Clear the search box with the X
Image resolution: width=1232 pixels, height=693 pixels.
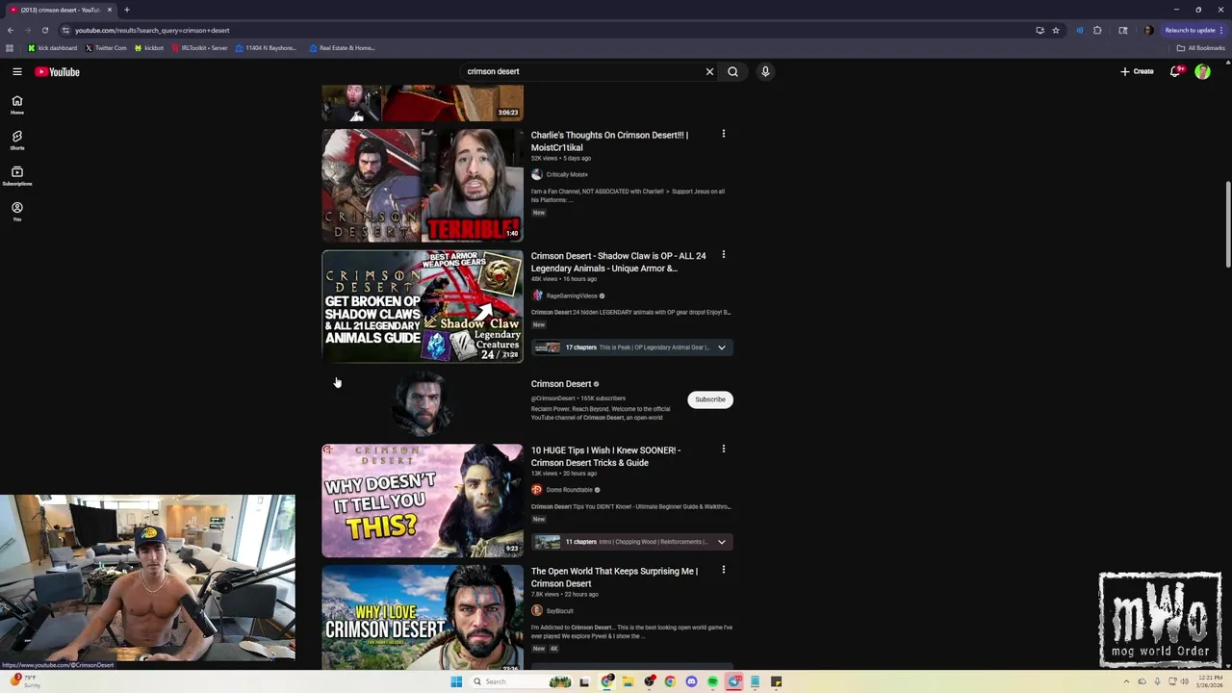click(x=709, y=71)
